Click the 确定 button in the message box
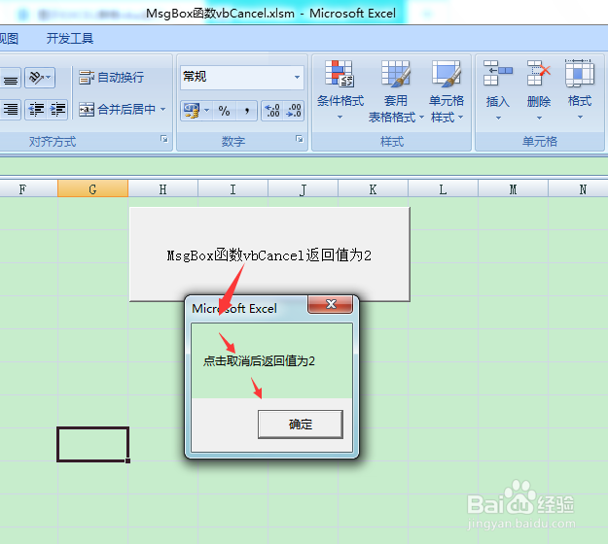This screenshot has height=544, width=608. [x=301, y=425]
